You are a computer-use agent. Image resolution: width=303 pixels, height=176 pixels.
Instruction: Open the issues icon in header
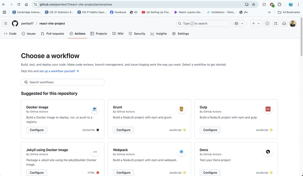(267, 24)
